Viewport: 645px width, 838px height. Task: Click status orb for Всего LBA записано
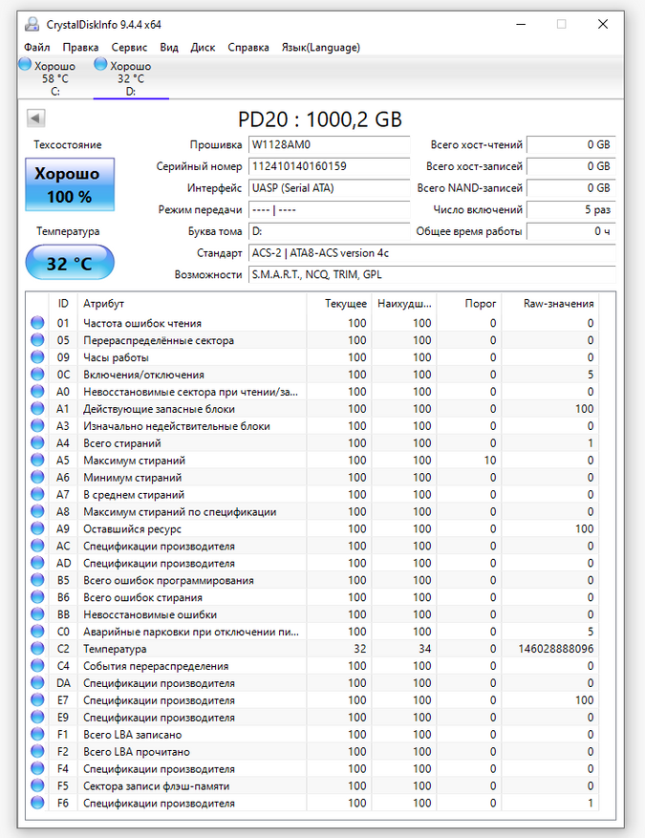(37, 734)
